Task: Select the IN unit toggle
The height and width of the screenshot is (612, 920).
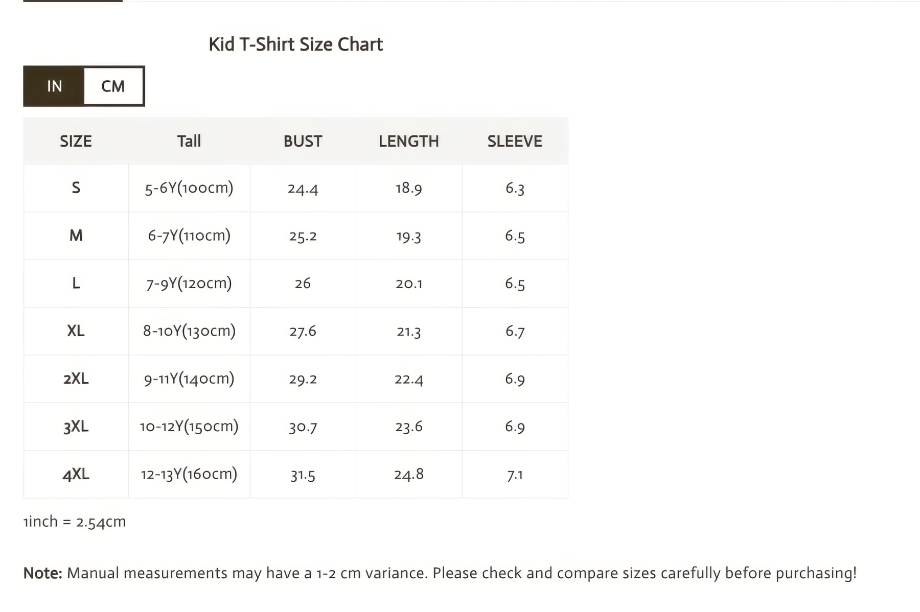Action: pos(54,86)
